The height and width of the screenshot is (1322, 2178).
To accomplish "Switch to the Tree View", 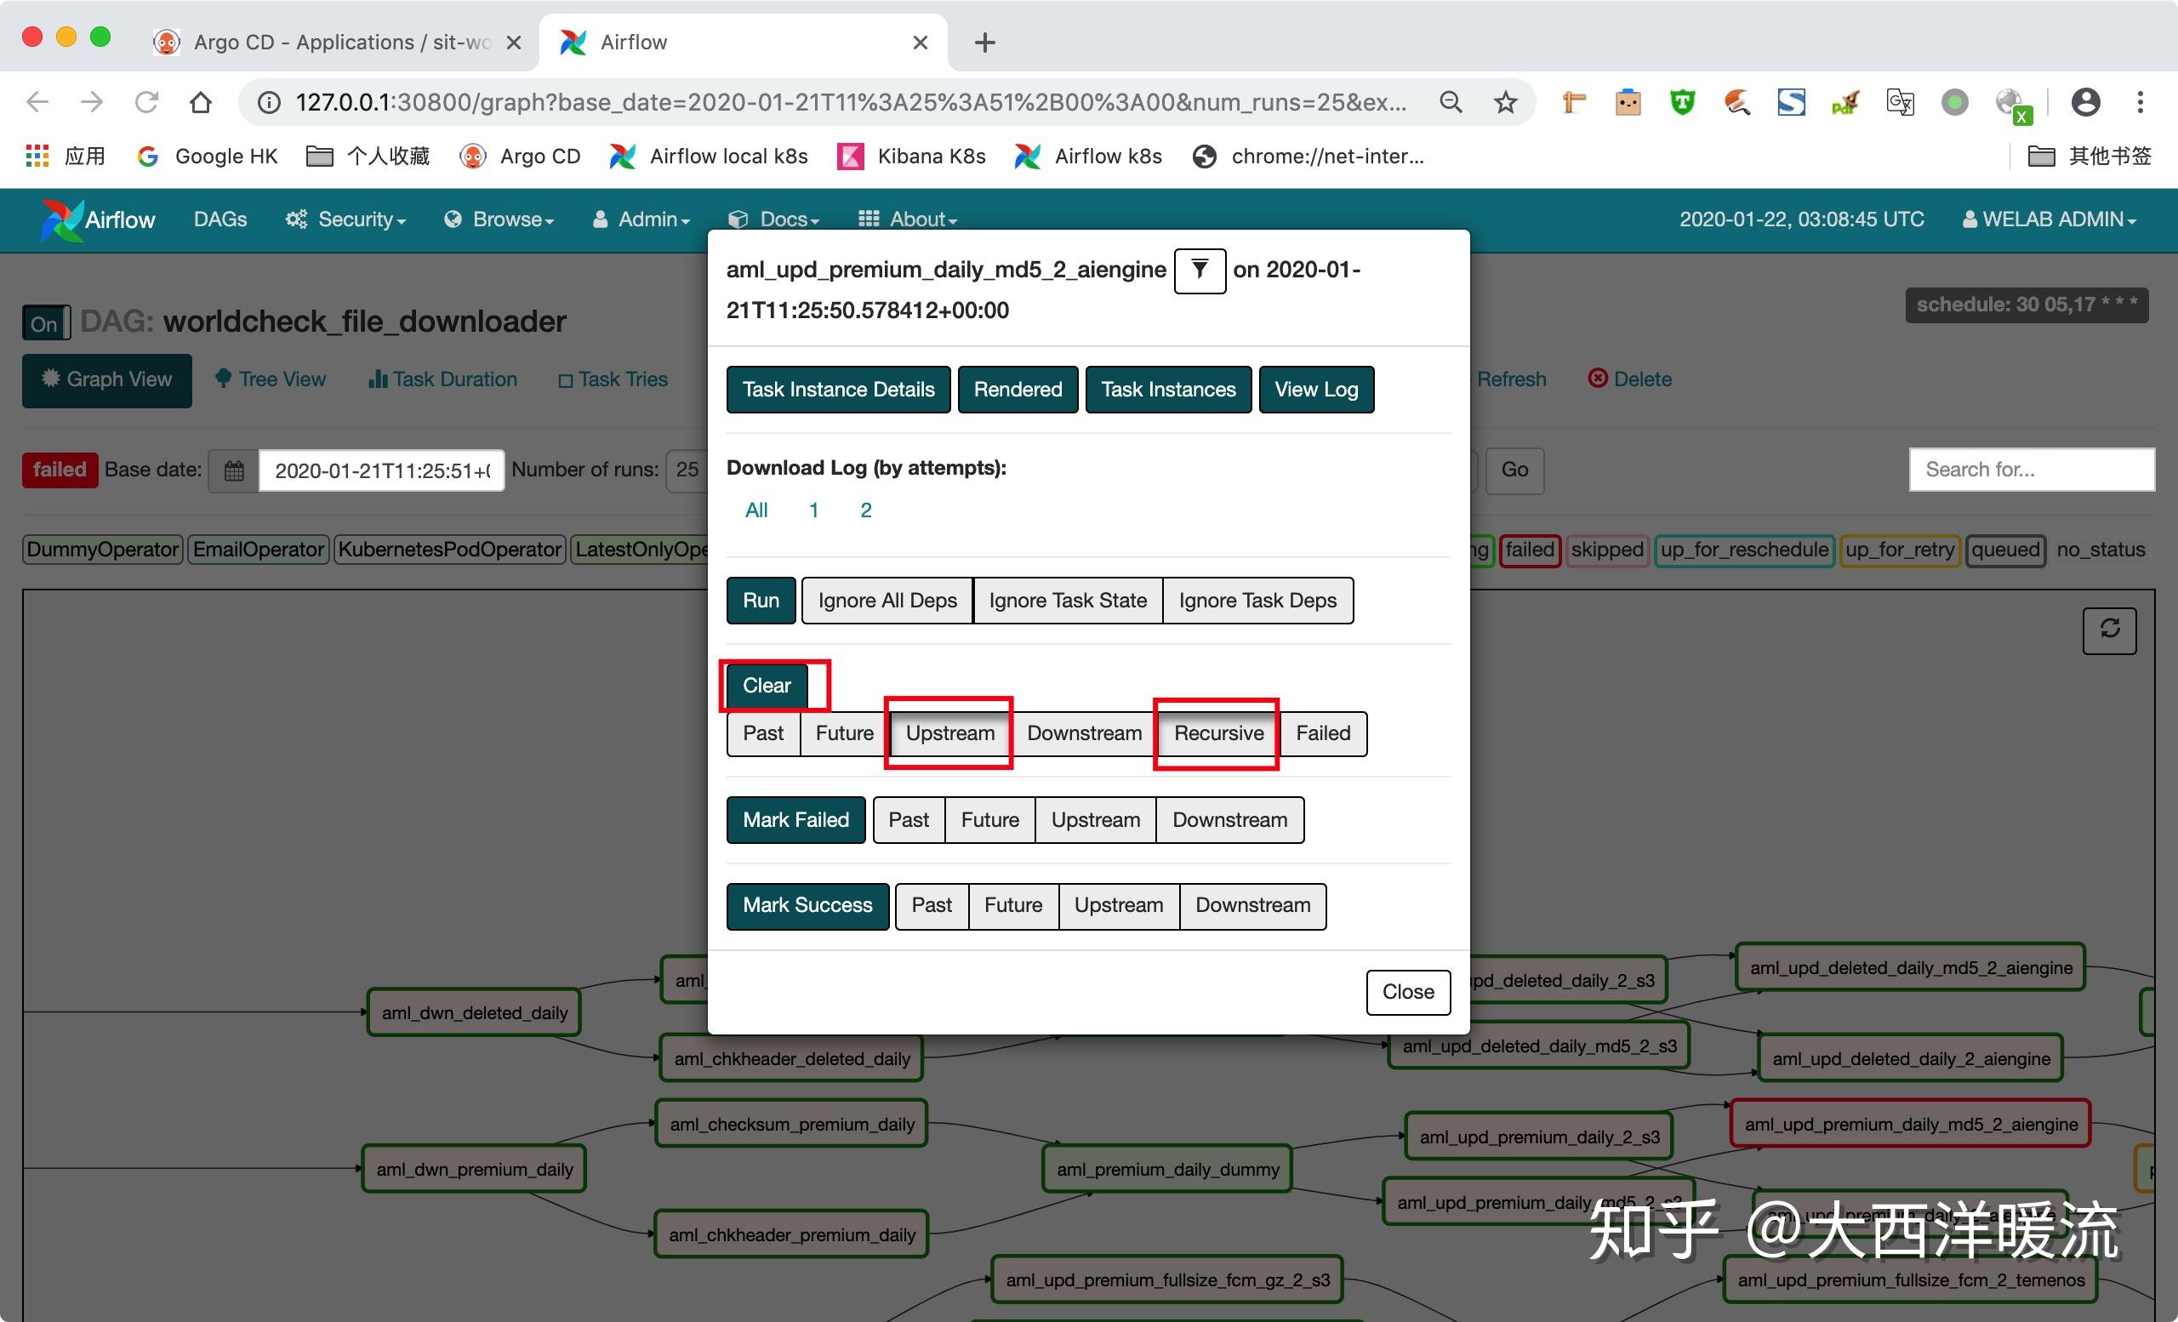I will [271, 379].
